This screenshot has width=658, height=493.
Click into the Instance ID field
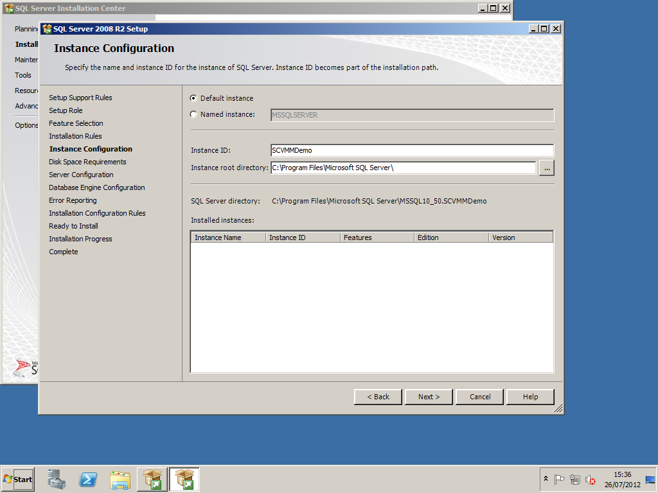(412, 150)
